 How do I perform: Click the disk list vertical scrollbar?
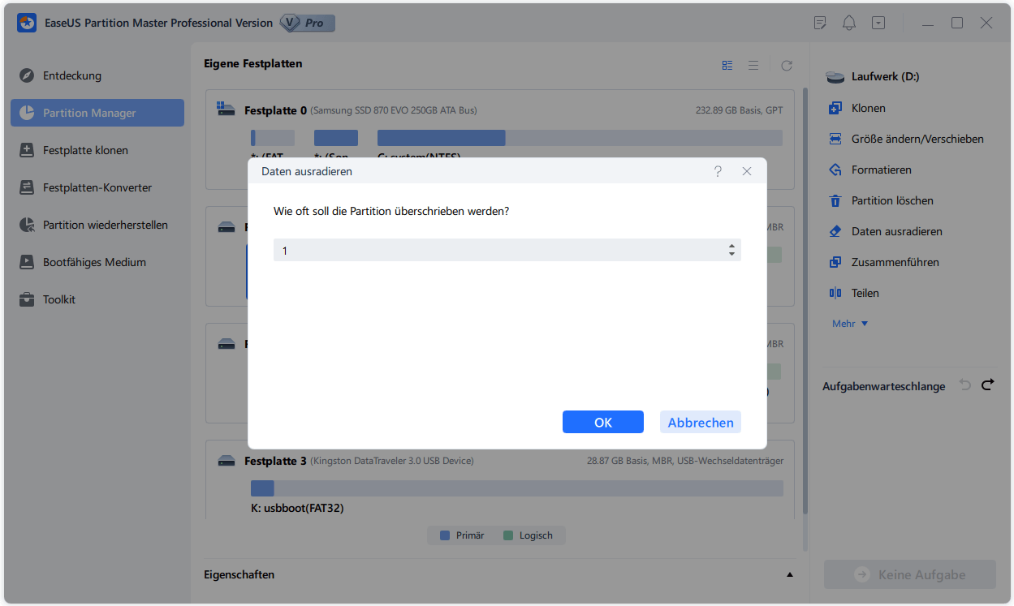point(805,300)
